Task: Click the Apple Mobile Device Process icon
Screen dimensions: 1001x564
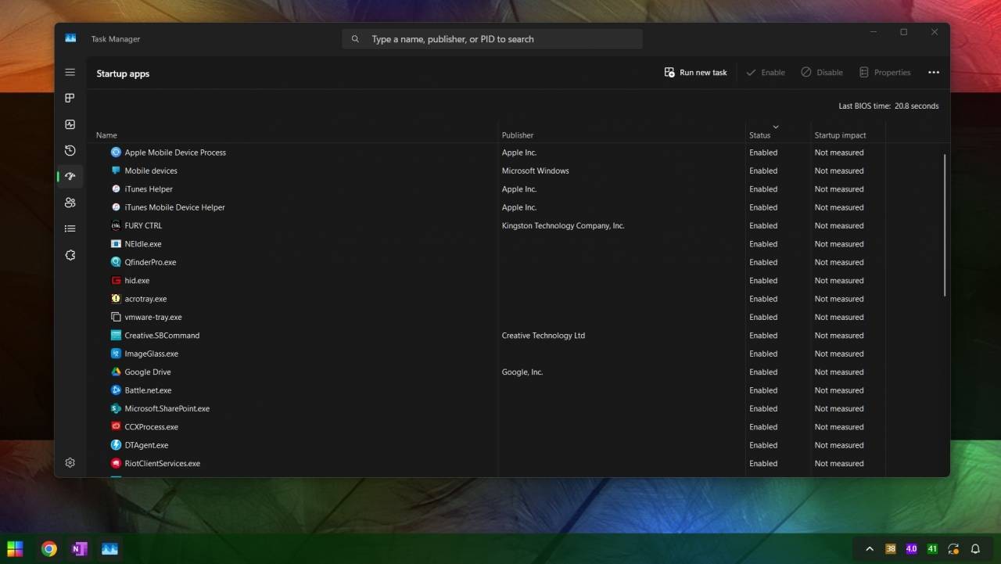Action: [x=116, y=153]
